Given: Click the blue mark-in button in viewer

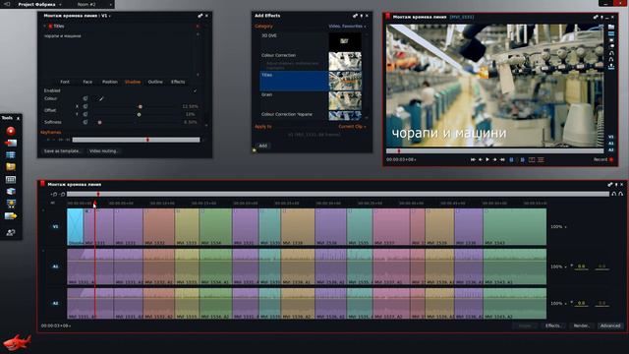Looking at the screenshot, I should [x=511, y=159].
